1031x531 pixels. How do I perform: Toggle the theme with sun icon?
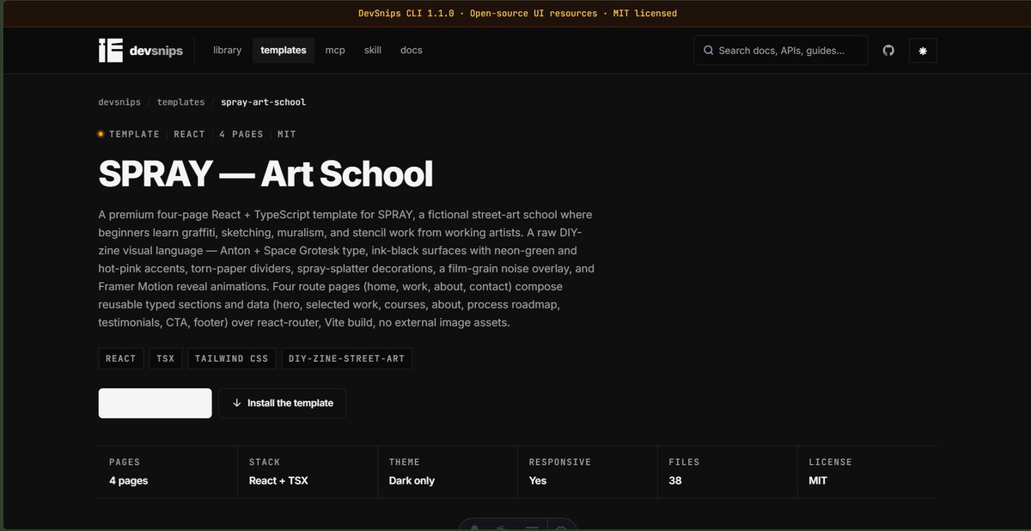[923, 51]
